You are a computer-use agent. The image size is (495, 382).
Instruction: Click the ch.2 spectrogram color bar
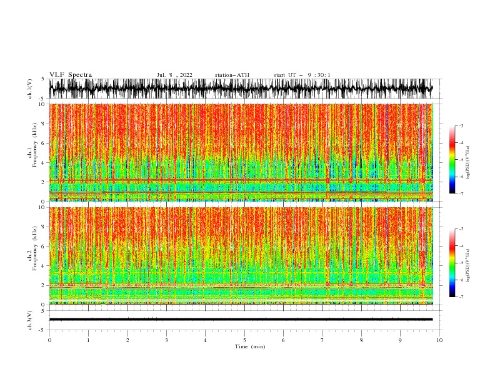click(x=452, y=263)
